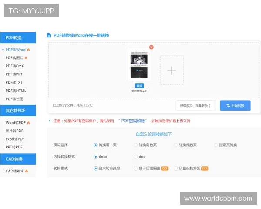Go to PDF转Word in sidebar
The image size is (261, 209).
point(16,50)
